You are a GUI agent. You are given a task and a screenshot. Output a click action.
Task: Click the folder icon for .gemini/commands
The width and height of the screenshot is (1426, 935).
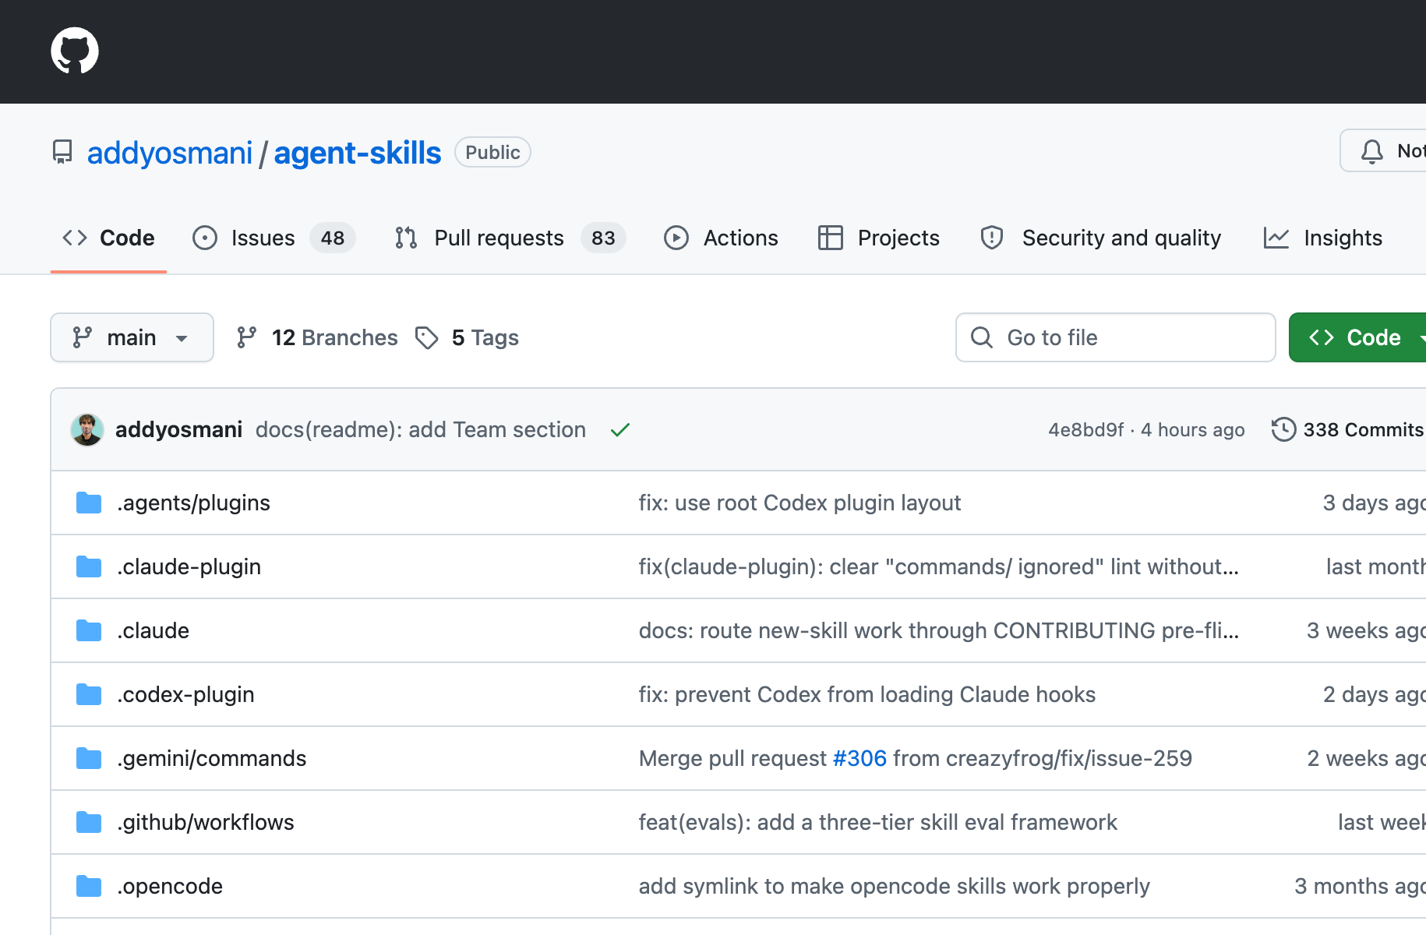click(89, 758)
